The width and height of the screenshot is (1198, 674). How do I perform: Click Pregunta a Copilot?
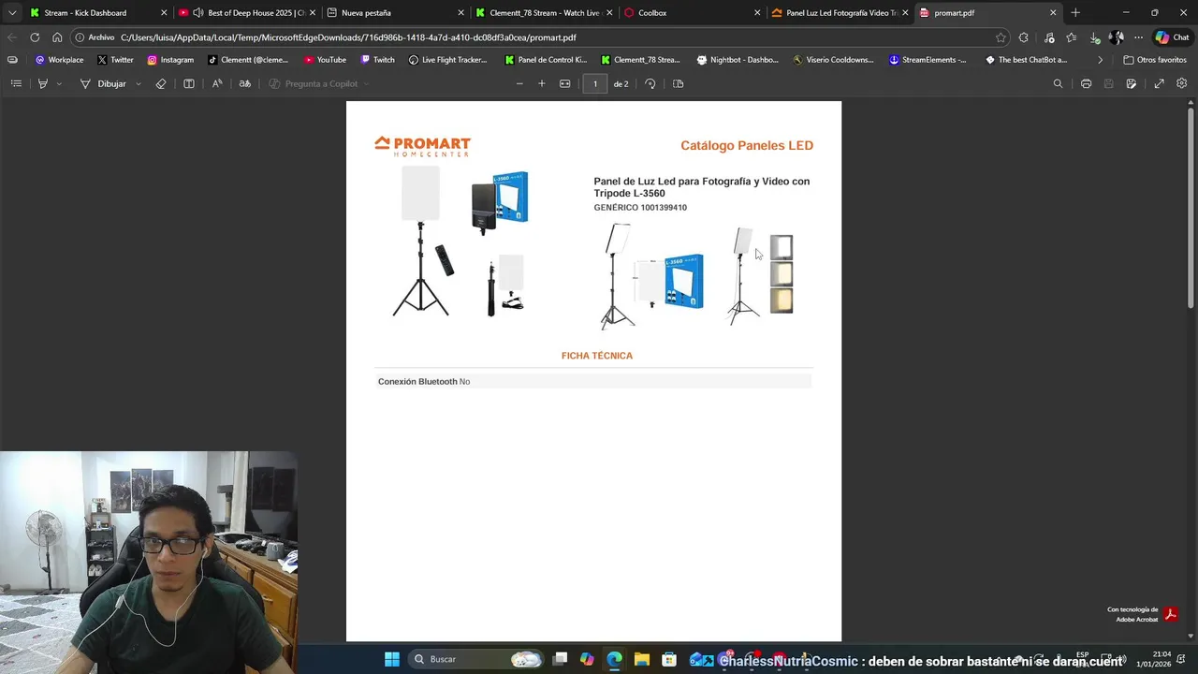(318, 83)
